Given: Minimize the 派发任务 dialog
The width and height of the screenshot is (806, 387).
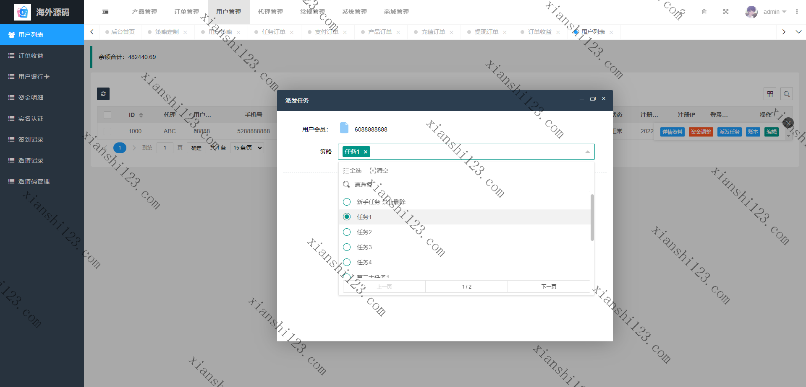Looking at the screenshot, I should coord(582,99).
